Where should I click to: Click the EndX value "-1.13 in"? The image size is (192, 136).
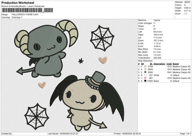(x=157, y=43)
